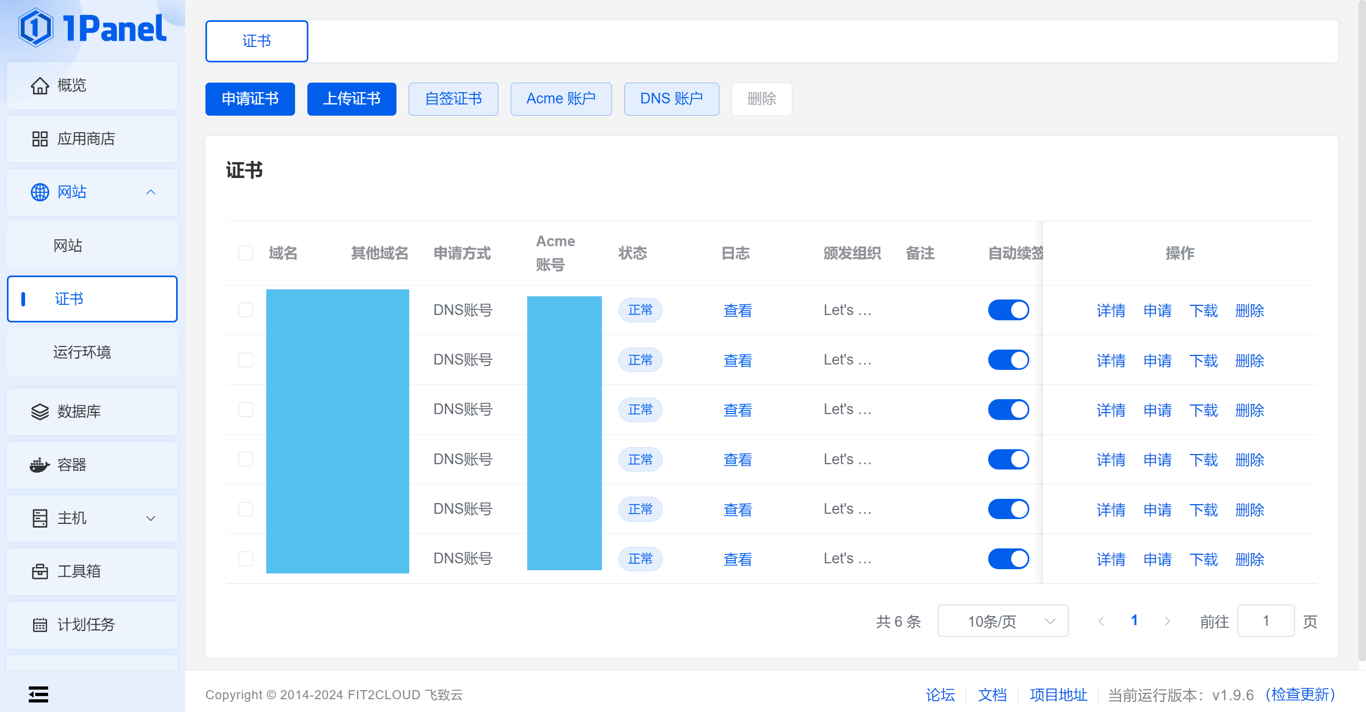Switch to the 证书 top tab

[x=257, y=41]
